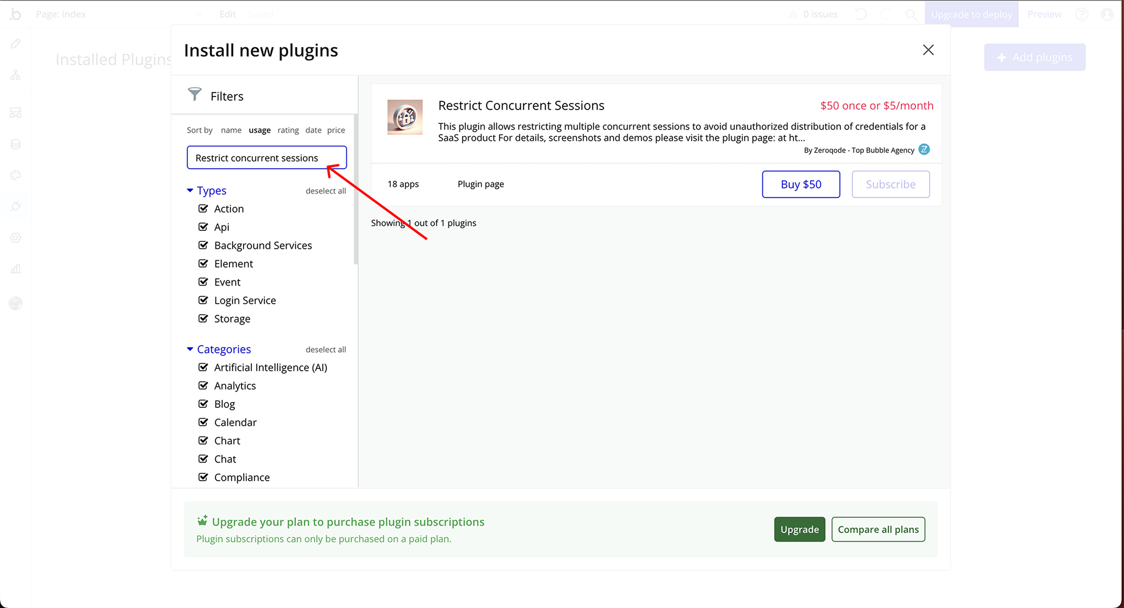
Task: Open the Styles palette icon in sidebar
Action: coord(15,175)
